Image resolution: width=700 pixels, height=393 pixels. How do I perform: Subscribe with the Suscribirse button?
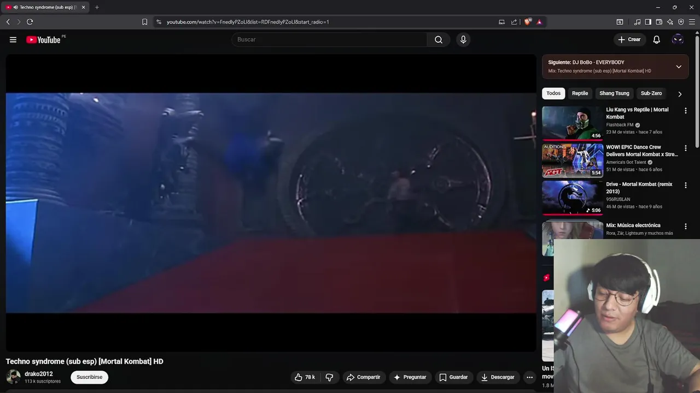coord(90,377)
